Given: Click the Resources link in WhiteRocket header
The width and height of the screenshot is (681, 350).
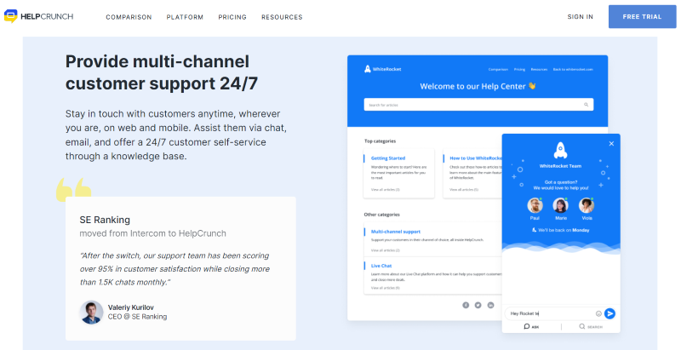Looking at the screenshot, I should tap(539, 70).
